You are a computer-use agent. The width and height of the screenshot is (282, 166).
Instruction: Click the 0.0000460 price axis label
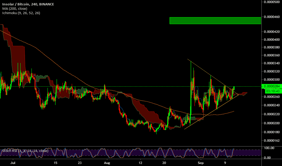pyautogui.click(x=272, y=17)
